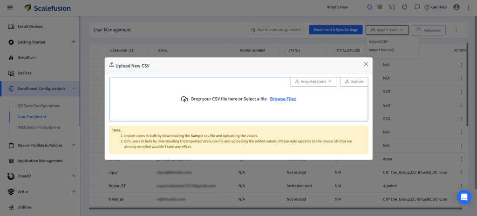Open actions menu for nipur row

(461, 173)
